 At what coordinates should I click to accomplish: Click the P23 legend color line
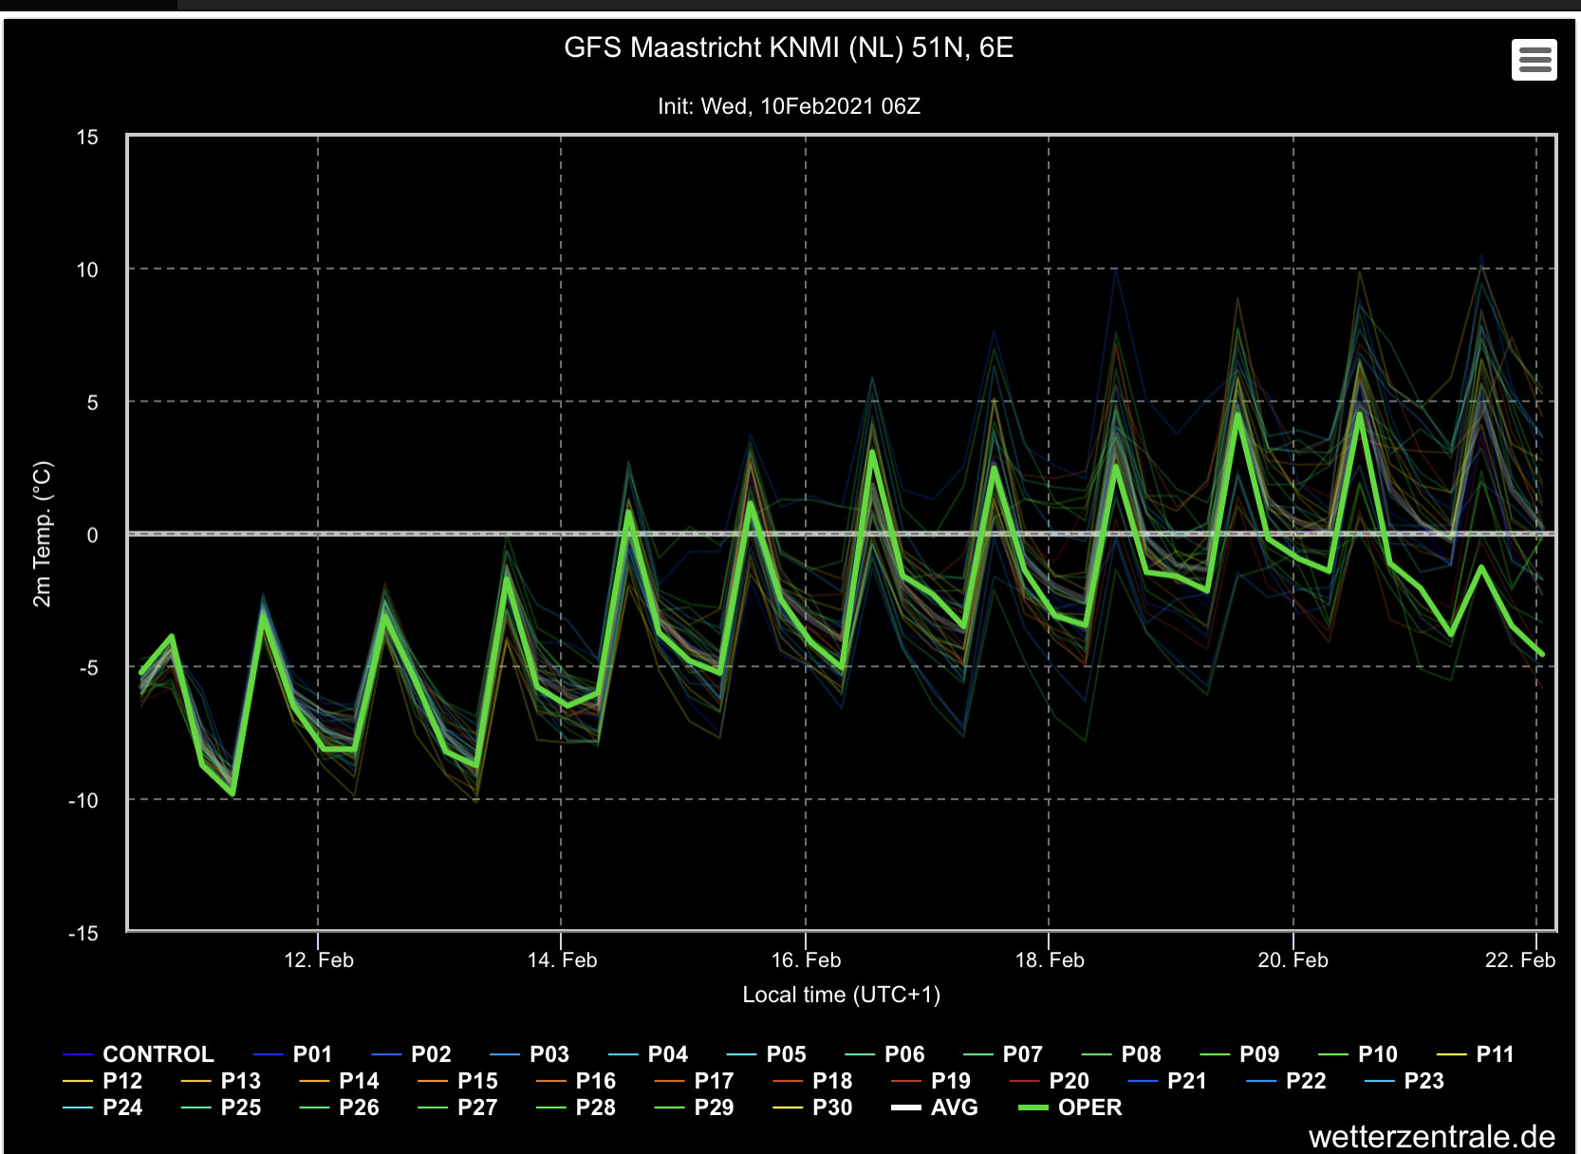[x=1379, y=1081]
